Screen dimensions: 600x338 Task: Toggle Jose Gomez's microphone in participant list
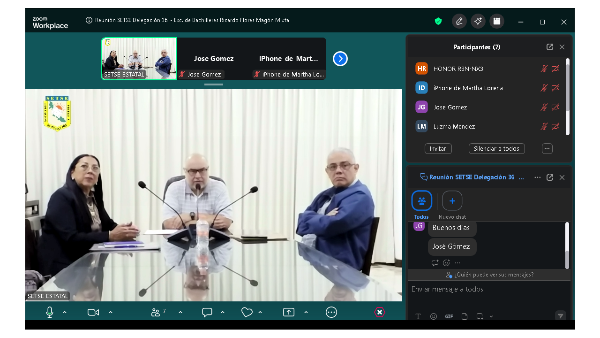(x=544, y=107)
